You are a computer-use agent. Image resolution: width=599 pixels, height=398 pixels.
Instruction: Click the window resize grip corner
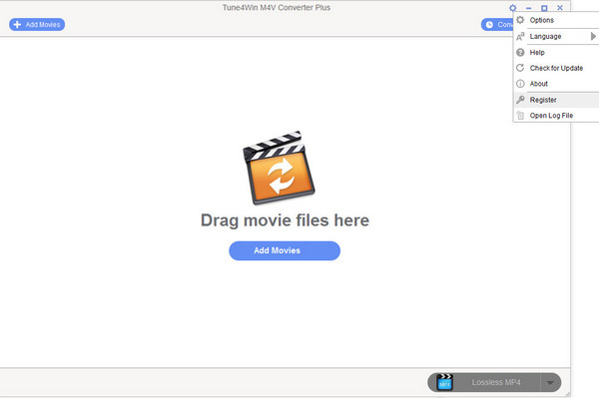pos(567,393)
